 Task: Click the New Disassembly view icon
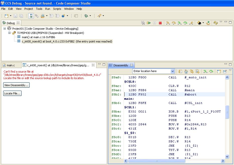[x=219, y=71]
